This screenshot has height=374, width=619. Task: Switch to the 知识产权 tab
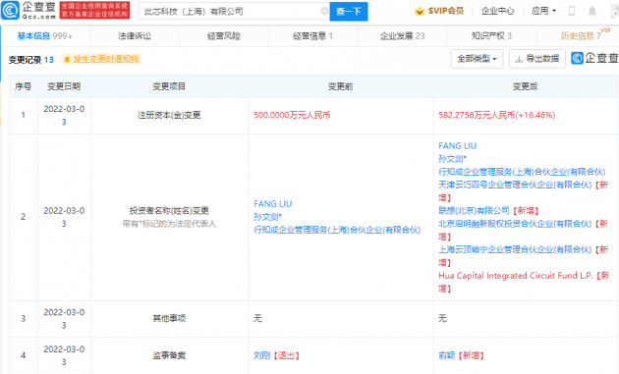tap(491, 36)
